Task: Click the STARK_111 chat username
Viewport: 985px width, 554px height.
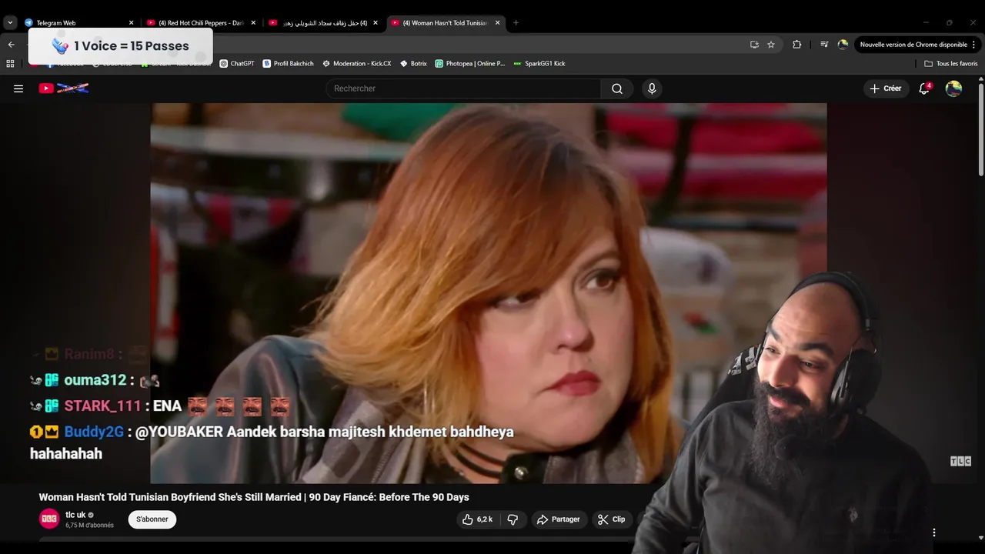Action: 103,405
